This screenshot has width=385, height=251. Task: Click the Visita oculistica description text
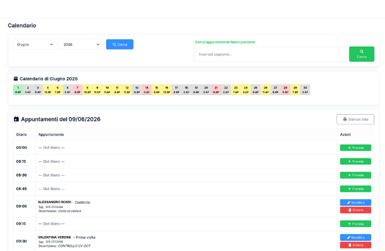69,211
